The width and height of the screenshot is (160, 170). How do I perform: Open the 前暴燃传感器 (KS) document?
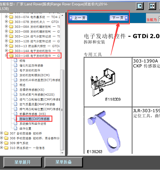33,114
